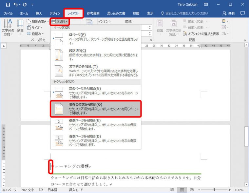Open the 表示 tab
This screenshot has width=249, height=193.
pos(150,13)
